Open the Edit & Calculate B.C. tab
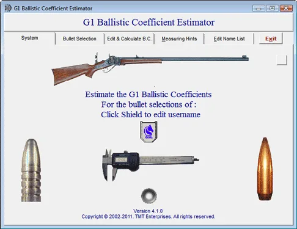This screenshot has height=229, width=297. click(129, 38)
